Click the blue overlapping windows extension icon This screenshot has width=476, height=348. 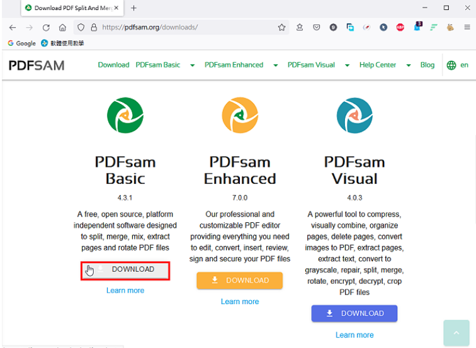click(x=350, y=27)
